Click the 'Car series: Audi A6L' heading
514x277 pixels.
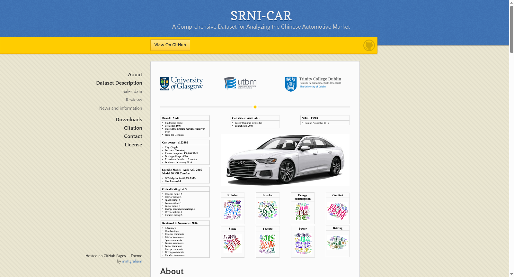click(x=246, y=118)
